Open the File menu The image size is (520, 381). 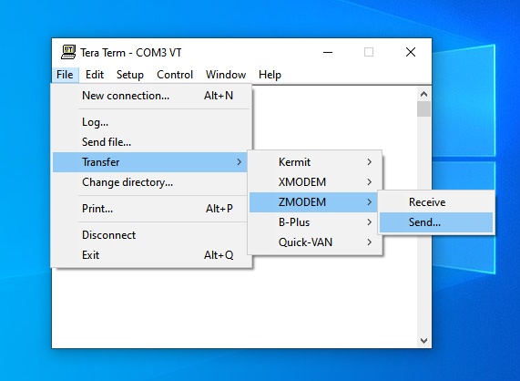(65, 75)
